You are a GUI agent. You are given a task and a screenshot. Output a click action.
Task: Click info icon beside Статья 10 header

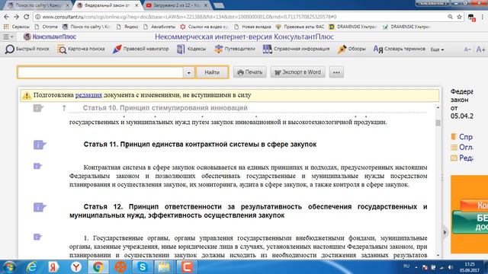point(38,108)
